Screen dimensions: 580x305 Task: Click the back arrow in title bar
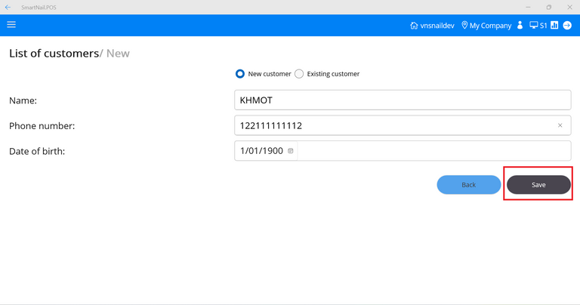click(8, 7)
